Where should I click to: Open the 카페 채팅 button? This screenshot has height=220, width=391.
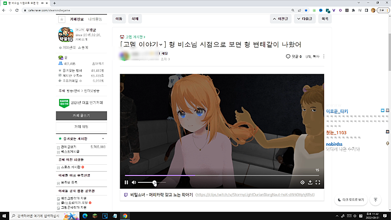[x=81, y=127]
